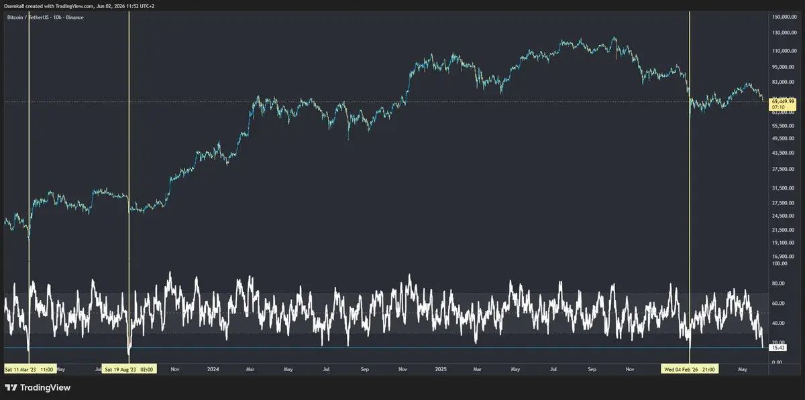Click the Wed 04 Feb '26 date label
Screen dimensions: 805x400
point(690,369)
